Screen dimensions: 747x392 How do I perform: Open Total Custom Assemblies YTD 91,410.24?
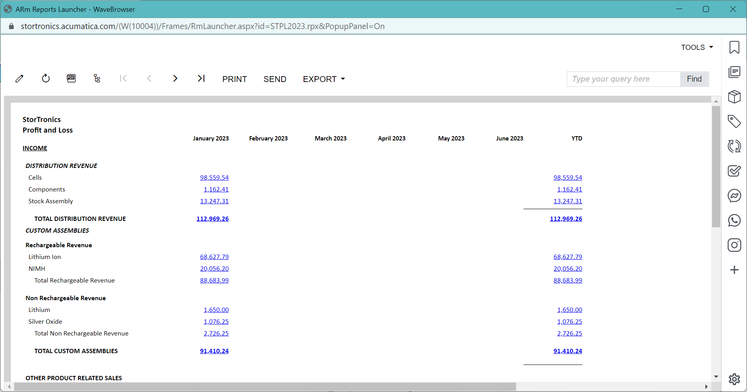[568, 351]
